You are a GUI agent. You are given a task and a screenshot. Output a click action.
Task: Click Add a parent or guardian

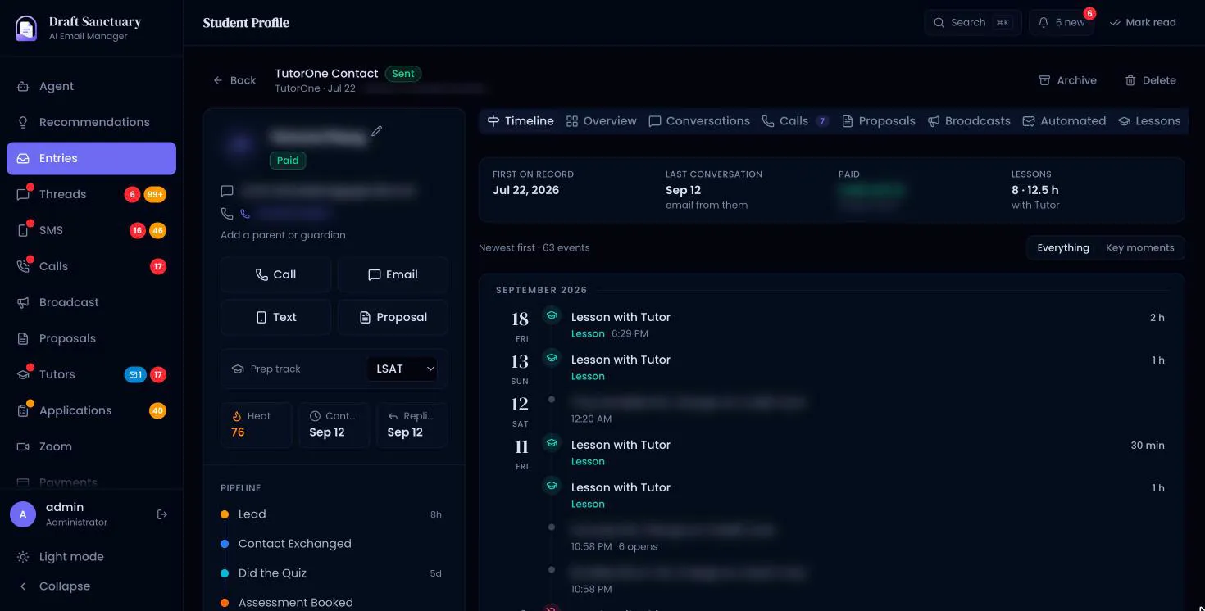[x=283, y=235]
